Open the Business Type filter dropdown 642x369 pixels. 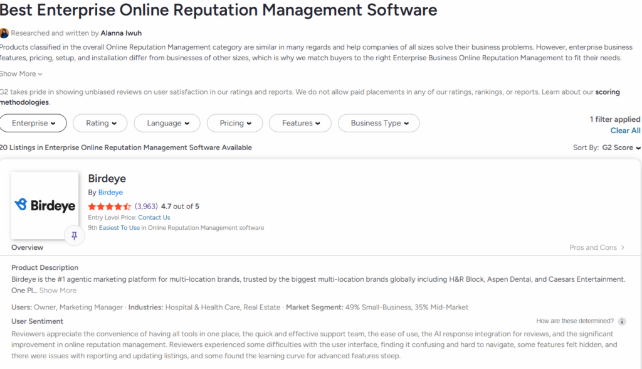point(379,123)
